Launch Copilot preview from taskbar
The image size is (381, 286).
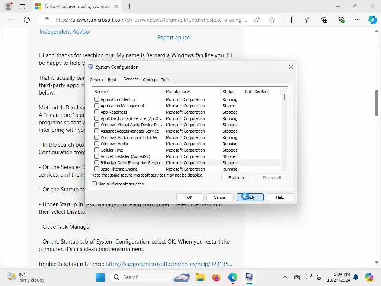point(369,277)
